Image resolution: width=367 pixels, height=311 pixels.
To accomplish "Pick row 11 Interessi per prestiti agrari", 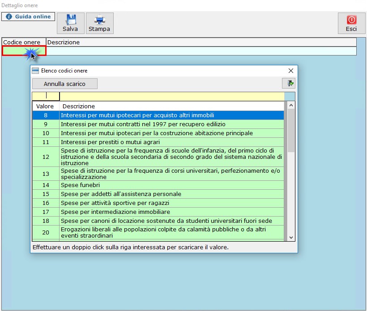I will (172, 142).
